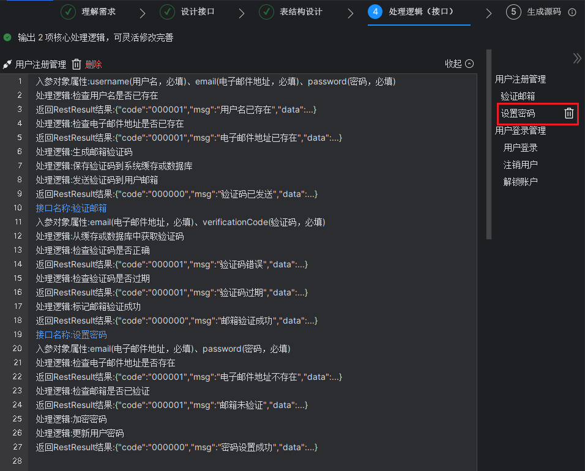The image size is (585, 471).
Task: Click the trash icon beside 设置密码
Action: [x=569, y=113]
